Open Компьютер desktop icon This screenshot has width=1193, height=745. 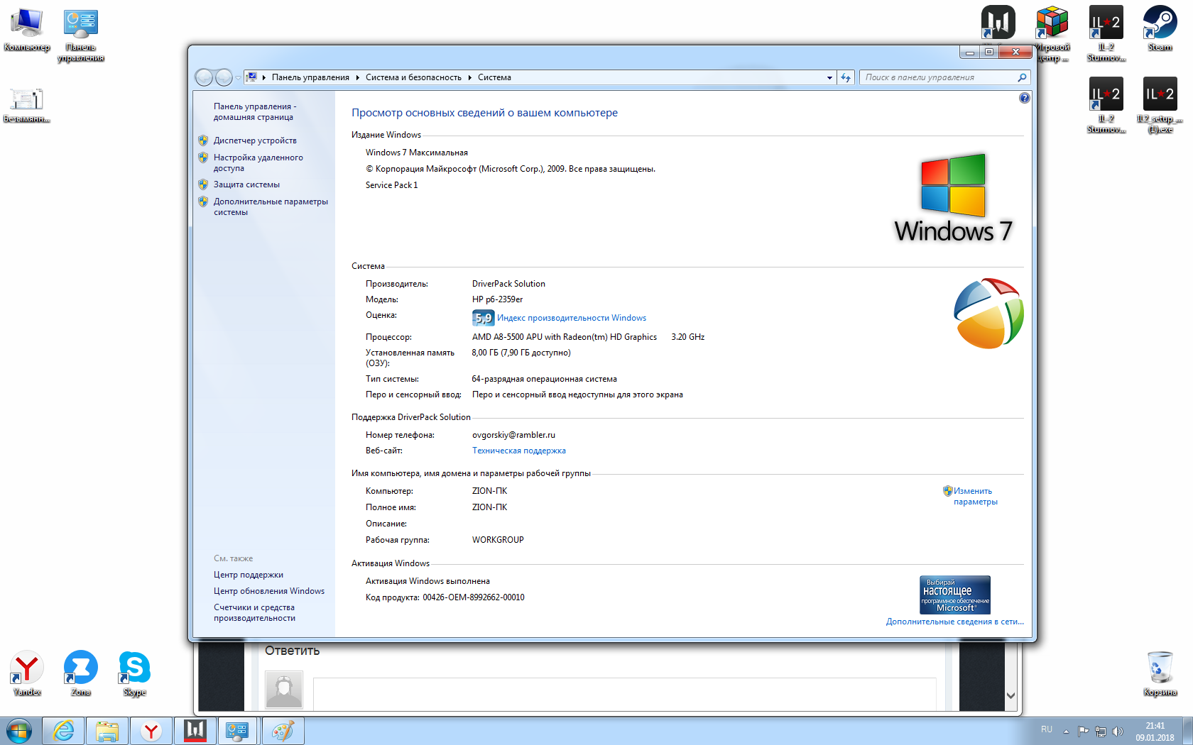27,31
